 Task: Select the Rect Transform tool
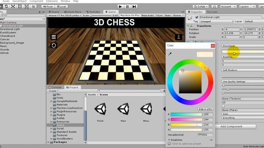[x=20, y=7]
